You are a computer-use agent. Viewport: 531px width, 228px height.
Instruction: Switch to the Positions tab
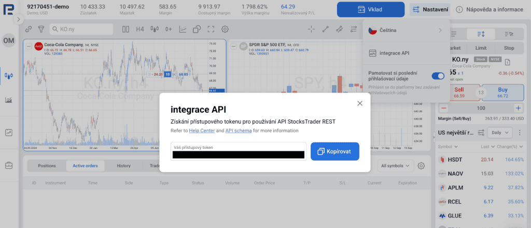(x=47, y=166)
